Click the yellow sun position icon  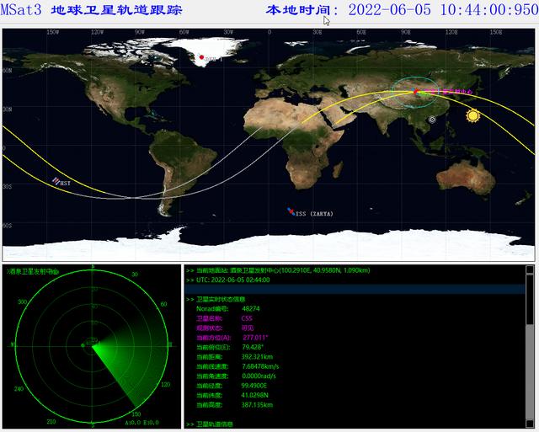pos(472,115)
